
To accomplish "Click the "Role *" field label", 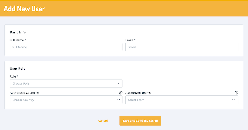I will 14,76.
